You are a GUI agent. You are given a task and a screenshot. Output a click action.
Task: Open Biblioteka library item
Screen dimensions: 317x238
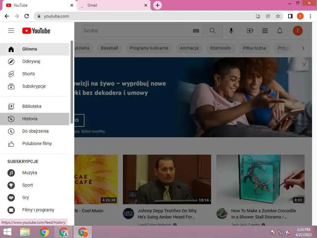[x=35, y=107]
